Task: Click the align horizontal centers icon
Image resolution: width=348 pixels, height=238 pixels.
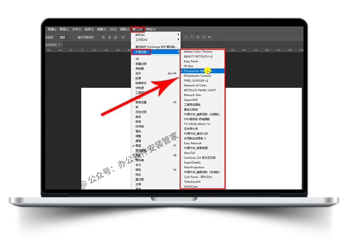Action: (109, 37)
